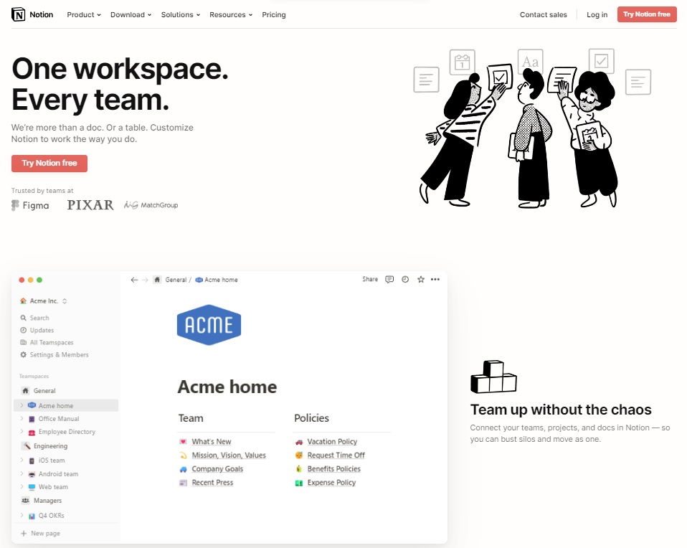Select the General breadcrumb
Viewport: 687px width, 548px height.
[176, 280]
